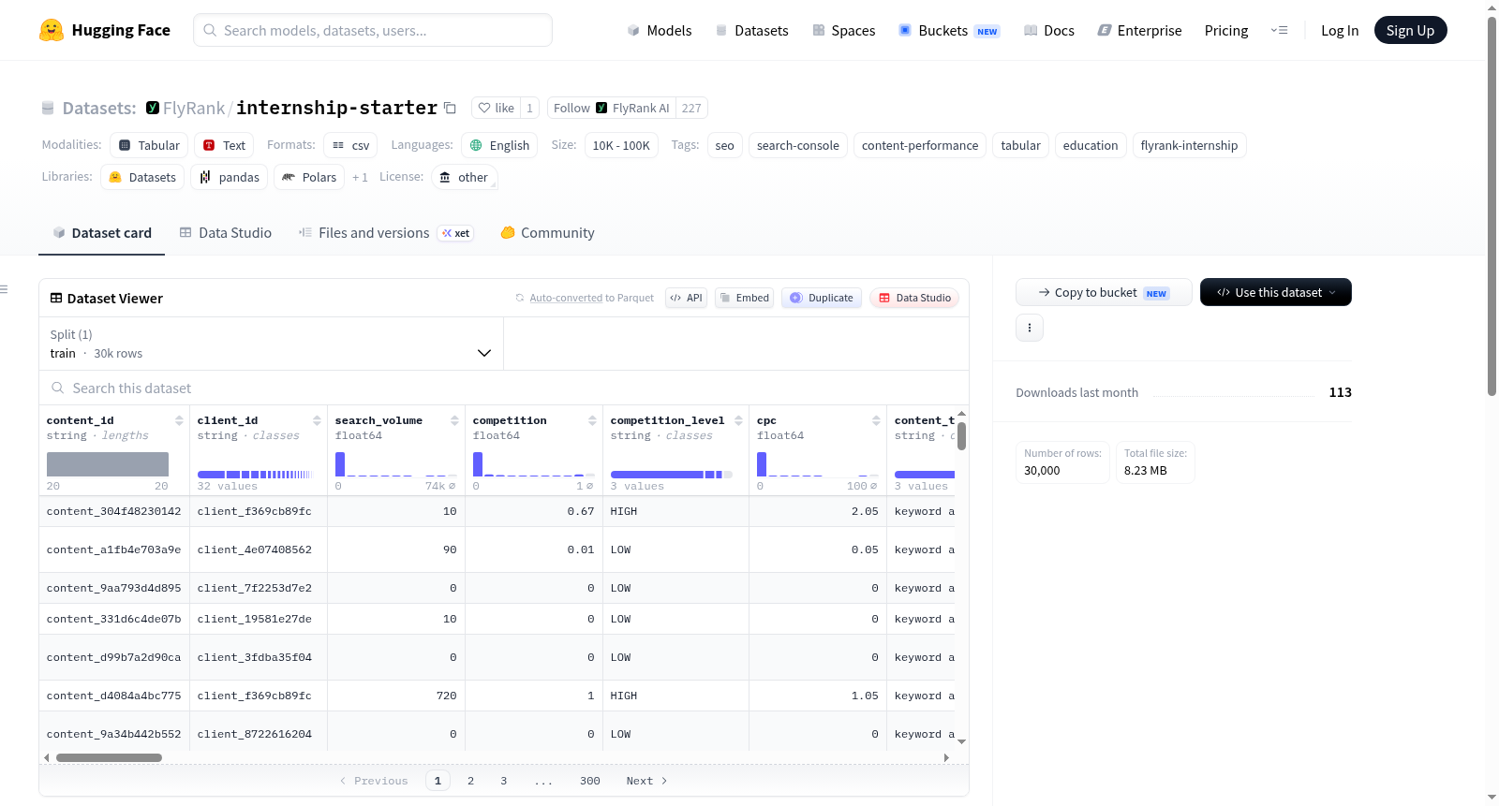Image resolution: width=1499 pixels, height=806 pixels.
Task: Sort the competition_level column
Action: 738,420
